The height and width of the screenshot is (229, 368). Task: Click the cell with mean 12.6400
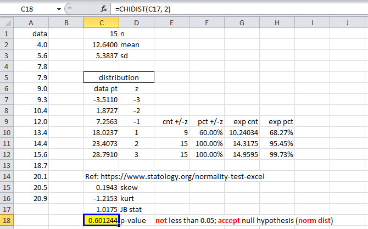tap(102, 44)
